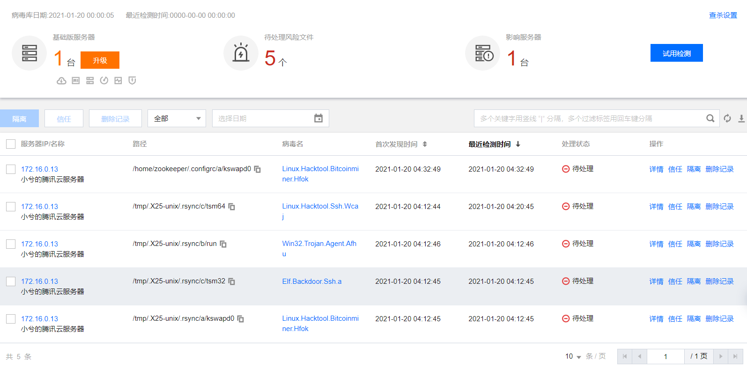Screen dimensions: 747x375
Task: Copy path /tmp/.X25-unix/.rsync/a/kswapd0
Action: 241,319
